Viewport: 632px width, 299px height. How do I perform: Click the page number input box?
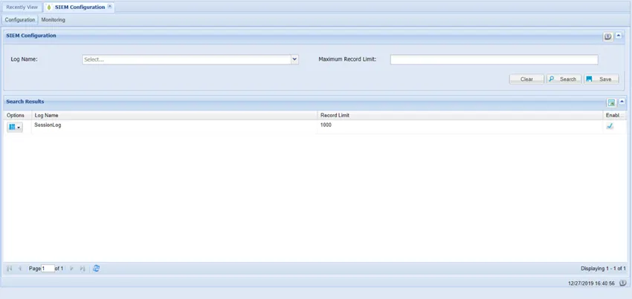(48, 269)
